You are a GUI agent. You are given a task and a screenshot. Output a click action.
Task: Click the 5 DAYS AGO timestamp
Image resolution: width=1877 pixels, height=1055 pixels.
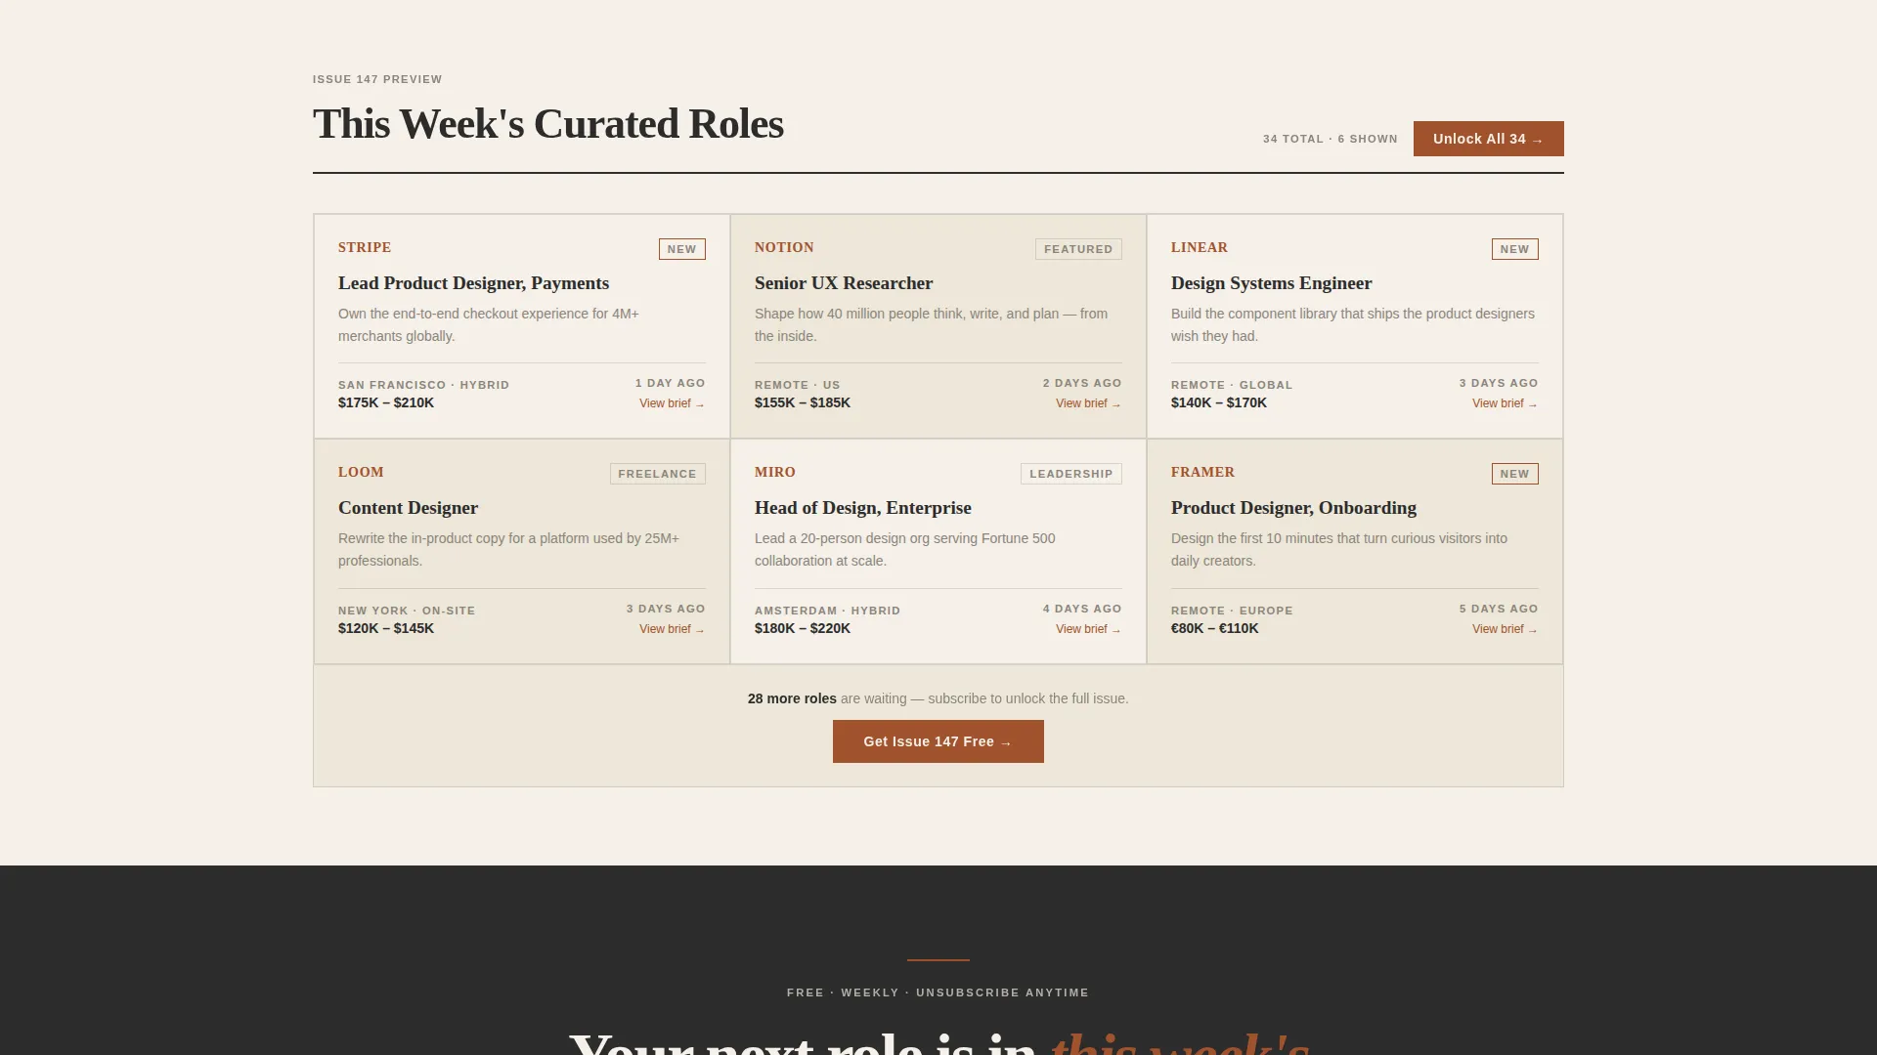click(1499, 609)
